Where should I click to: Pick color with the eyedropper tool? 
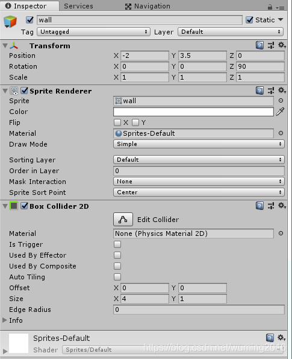pos(280,112)
